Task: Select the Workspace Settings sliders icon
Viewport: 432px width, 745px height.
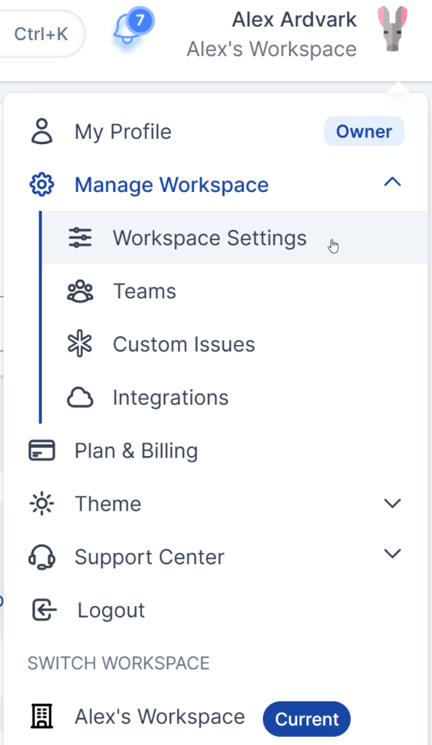Action: pos(80,238)
